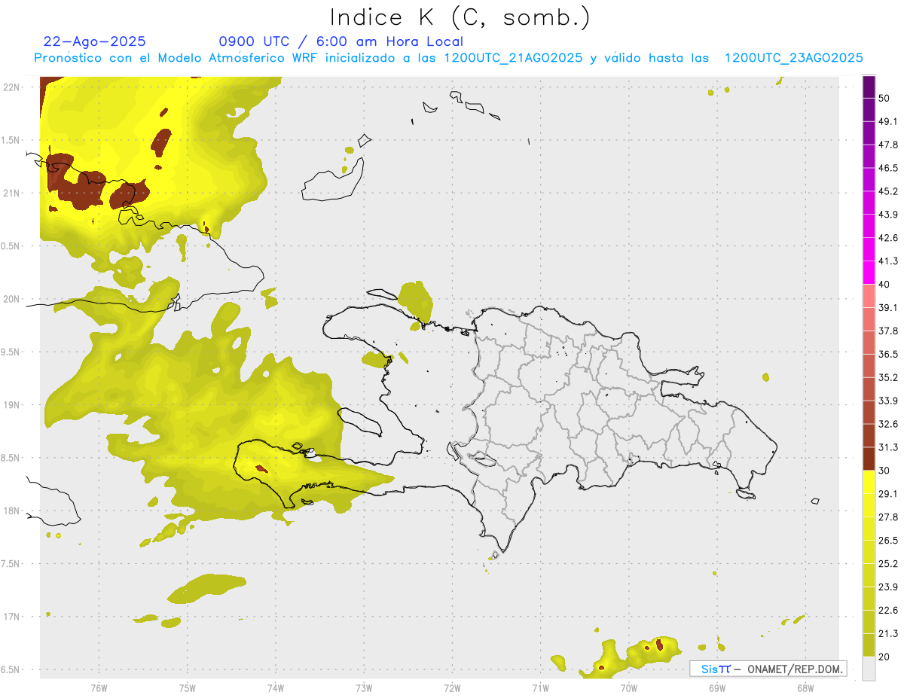The width and height of the screenshot is (904, 698).
Task: Click the map title "Indice K (C, somb.)"
Action: coord(460,17)
